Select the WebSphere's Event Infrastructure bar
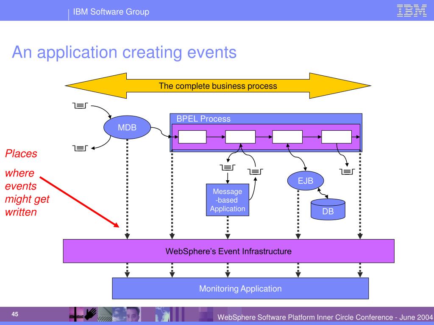Screen dimensions: 434x325 pos(228,251)
